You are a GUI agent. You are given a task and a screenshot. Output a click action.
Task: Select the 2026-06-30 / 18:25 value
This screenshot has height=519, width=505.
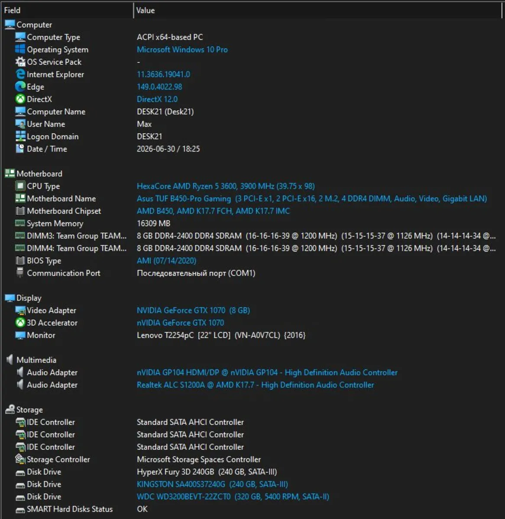(x=168, y=149)
